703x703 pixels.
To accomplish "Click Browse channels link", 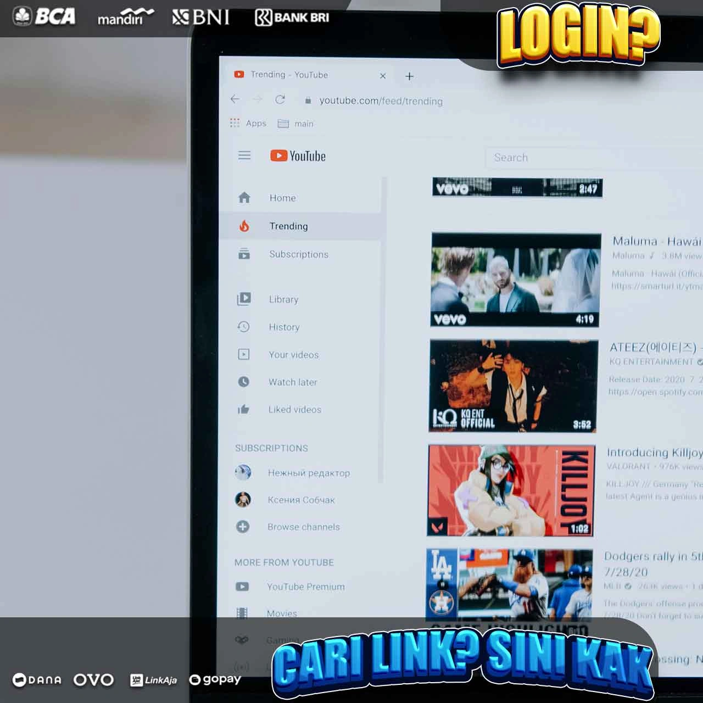I will 304,527.
